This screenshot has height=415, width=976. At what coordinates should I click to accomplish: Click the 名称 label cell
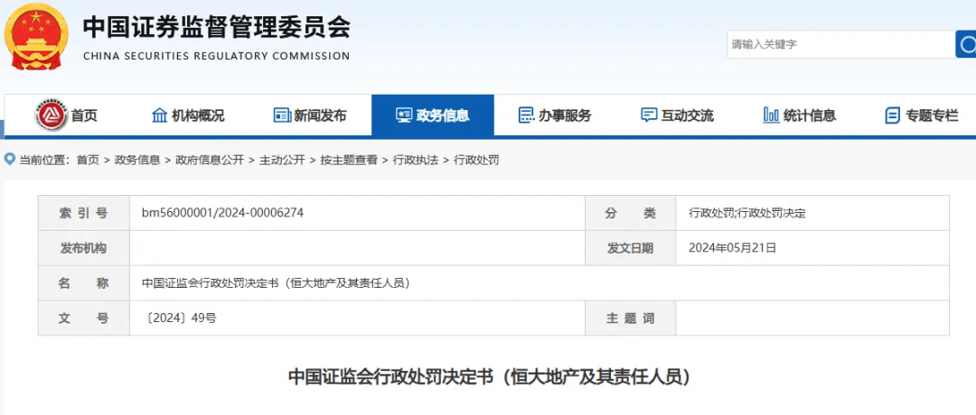point(84,283)
